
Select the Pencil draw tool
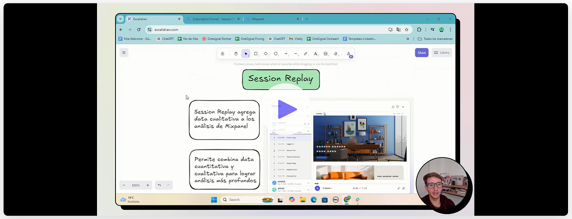[306, 54]
